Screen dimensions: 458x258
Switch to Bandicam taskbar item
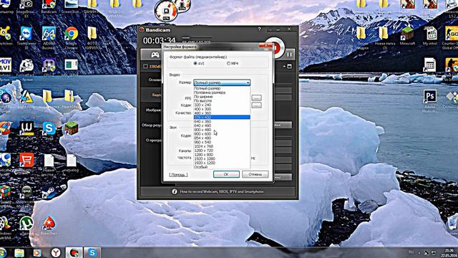coord(74,252)
